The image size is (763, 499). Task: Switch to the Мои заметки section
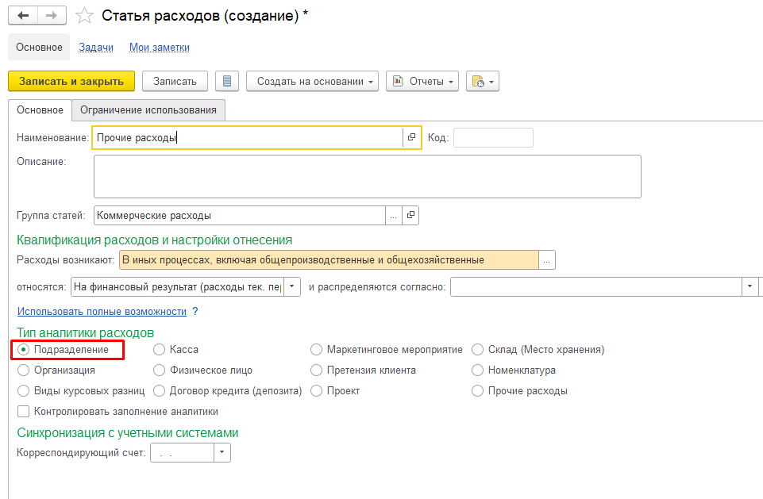click(159, 47)
